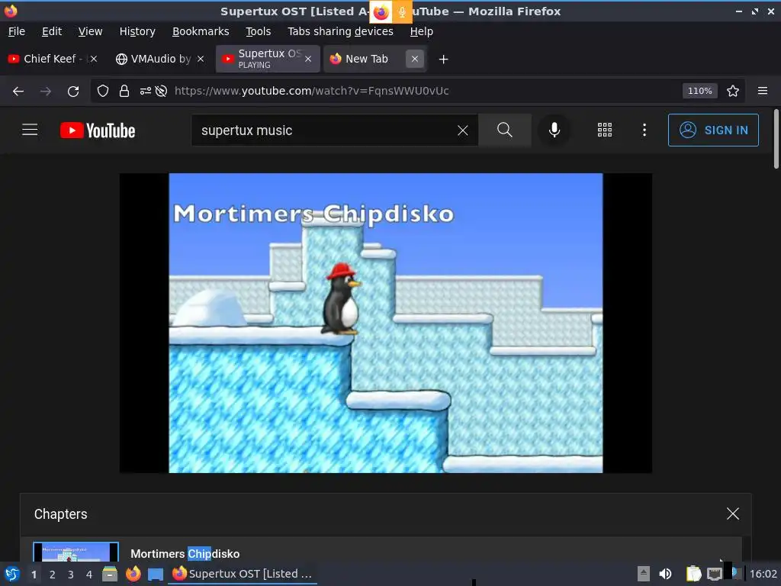Click the blocked autoplay icon in the address bar
Viewport: 781px width, 586px height.
(161, 91)
